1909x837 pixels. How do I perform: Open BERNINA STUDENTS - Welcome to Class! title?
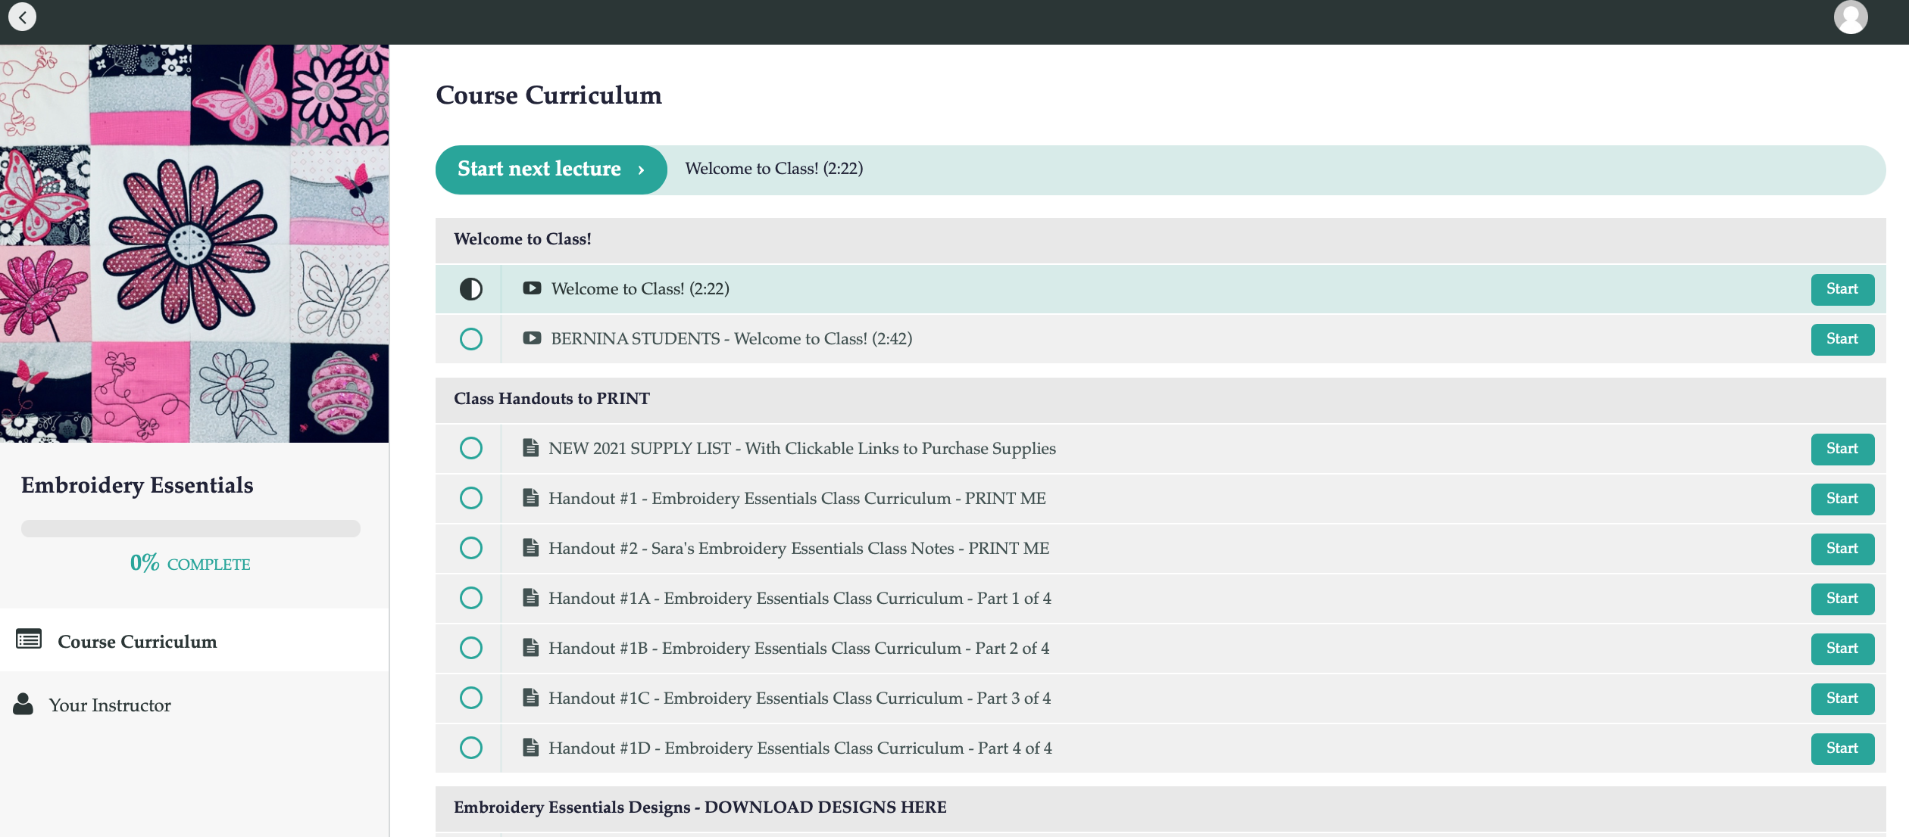coord(732,339)
